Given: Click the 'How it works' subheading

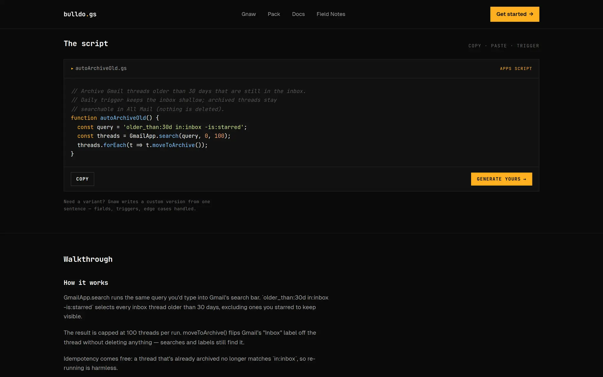Looking at the screenshot, I should pyautogui.click(x=86, y=283).
